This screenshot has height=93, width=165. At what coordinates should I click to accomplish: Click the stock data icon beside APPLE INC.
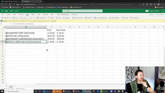7,36
